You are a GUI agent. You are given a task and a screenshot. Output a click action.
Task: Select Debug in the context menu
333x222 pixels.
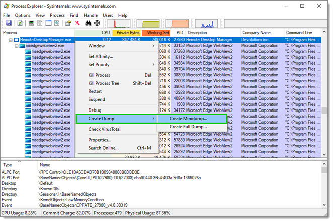click(117, 110)
